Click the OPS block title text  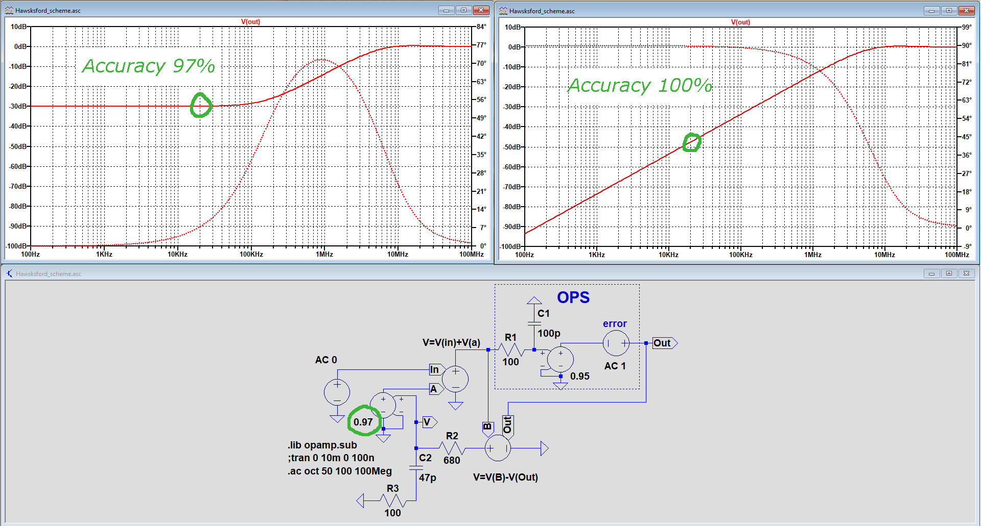tap(573, 297)
